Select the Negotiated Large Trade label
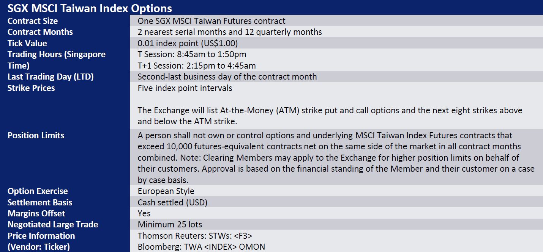 (x=53, y=225)
